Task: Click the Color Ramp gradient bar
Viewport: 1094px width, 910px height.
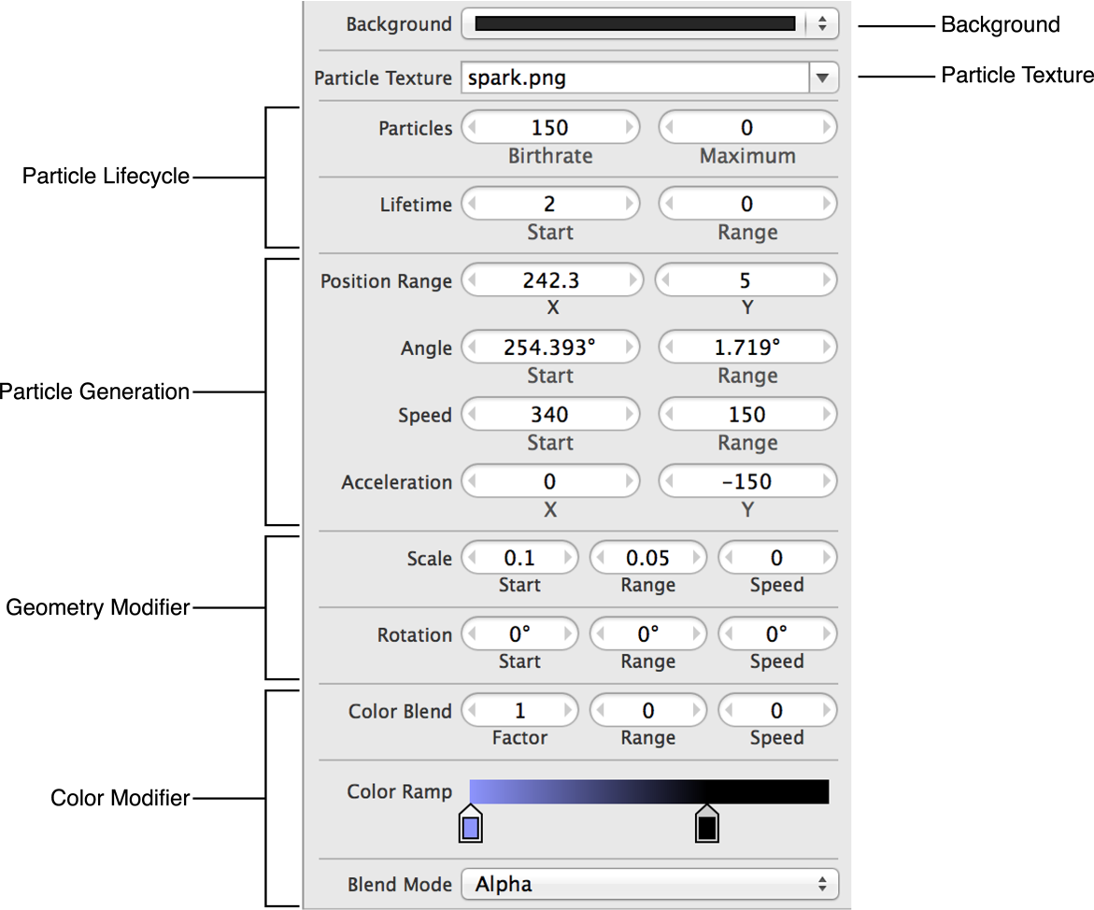Action: pos(648,790)
